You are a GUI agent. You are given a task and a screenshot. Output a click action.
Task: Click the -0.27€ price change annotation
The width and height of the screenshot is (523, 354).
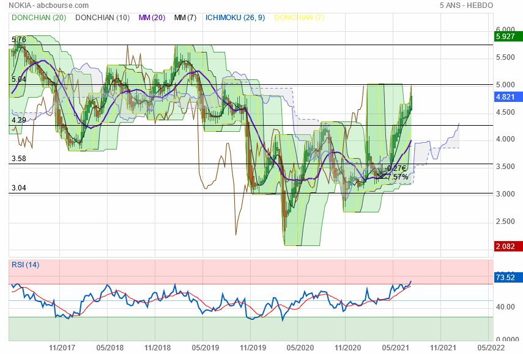(x=395, y=168)
